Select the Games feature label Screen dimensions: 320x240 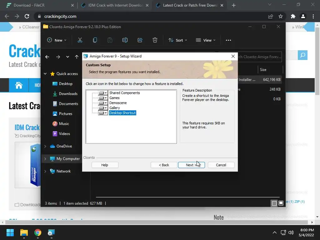click(x=114, y=98)
